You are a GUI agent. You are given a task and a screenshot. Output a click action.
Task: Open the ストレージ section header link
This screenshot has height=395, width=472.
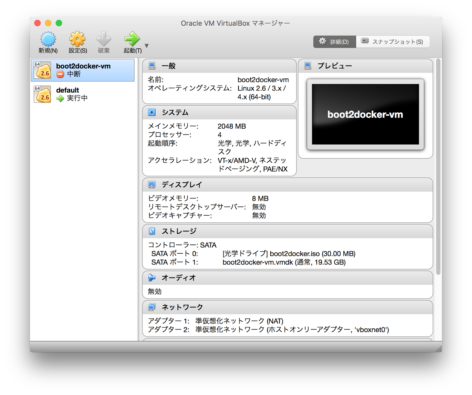[179, 231]
